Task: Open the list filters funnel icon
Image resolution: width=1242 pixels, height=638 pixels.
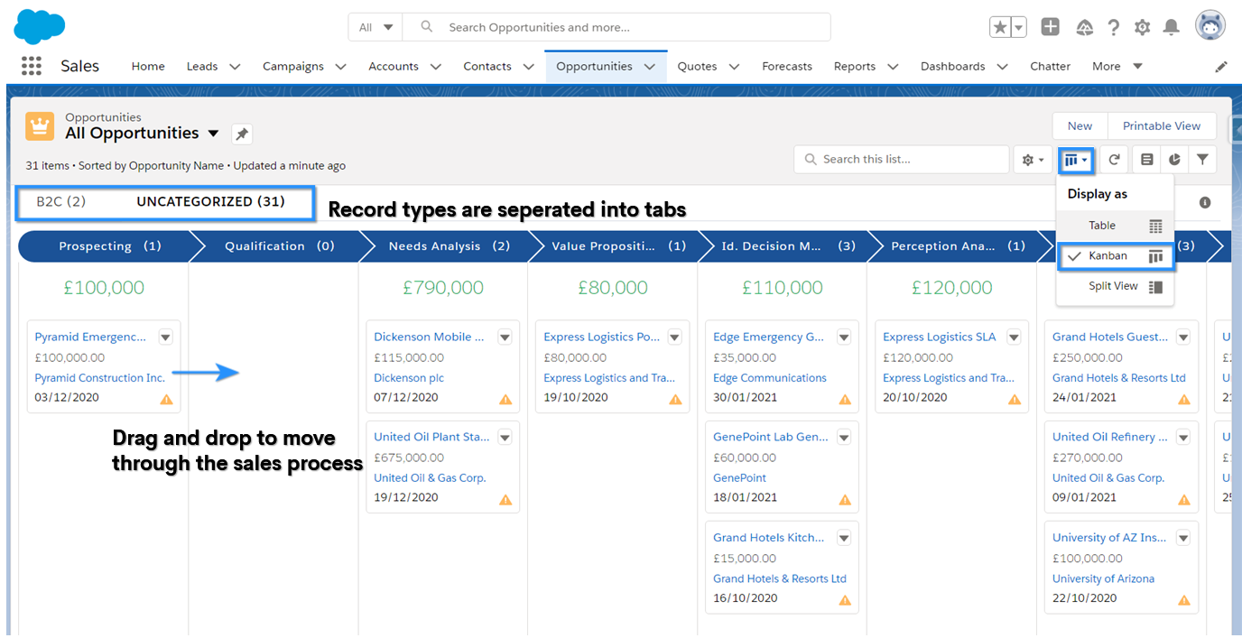Action: pyautogui.click(x=1202, y=160)
